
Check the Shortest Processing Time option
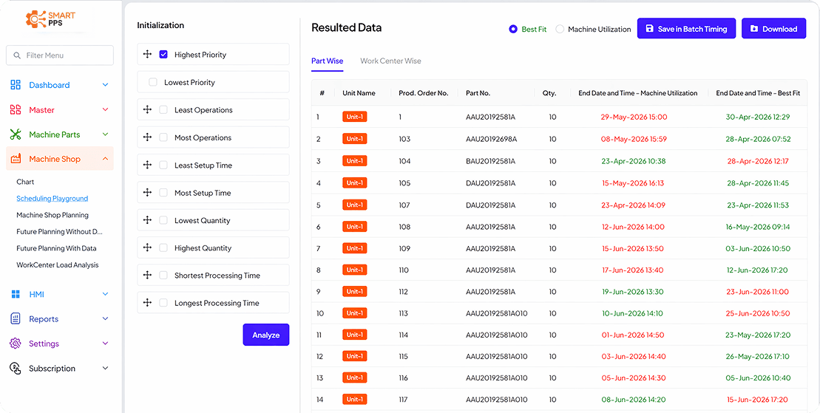(163, 276)
